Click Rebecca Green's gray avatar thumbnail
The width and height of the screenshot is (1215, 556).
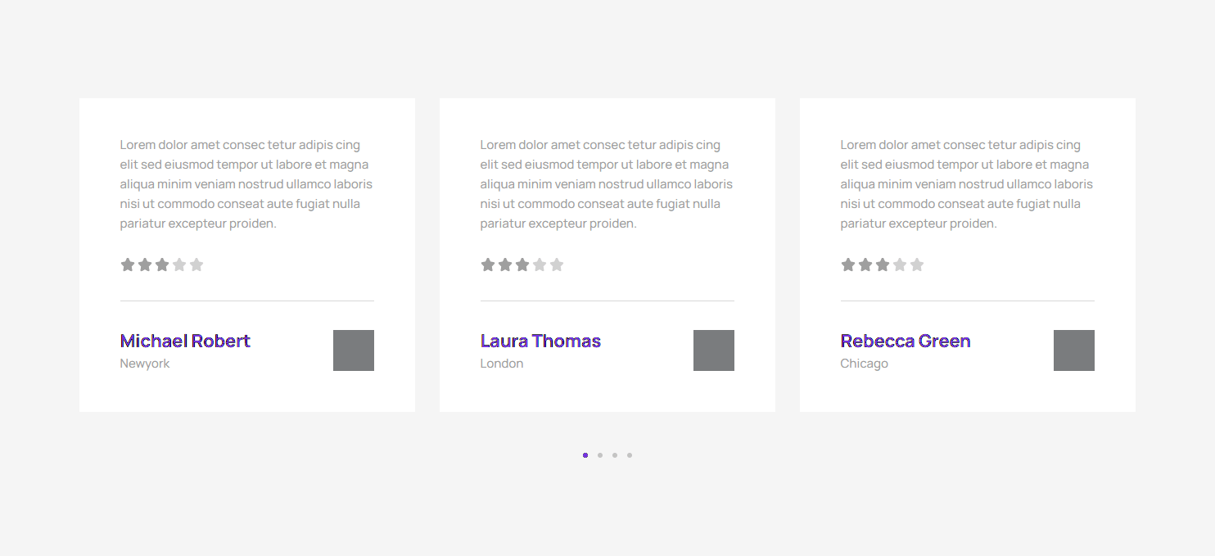[x=1074, y=350]
